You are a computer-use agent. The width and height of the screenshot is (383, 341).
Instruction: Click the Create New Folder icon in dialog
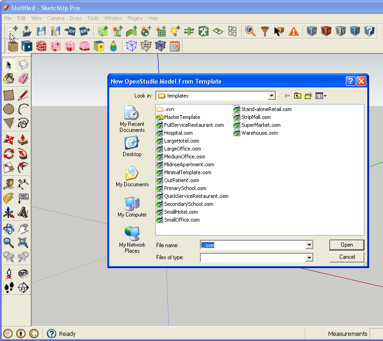pos(309,96)
